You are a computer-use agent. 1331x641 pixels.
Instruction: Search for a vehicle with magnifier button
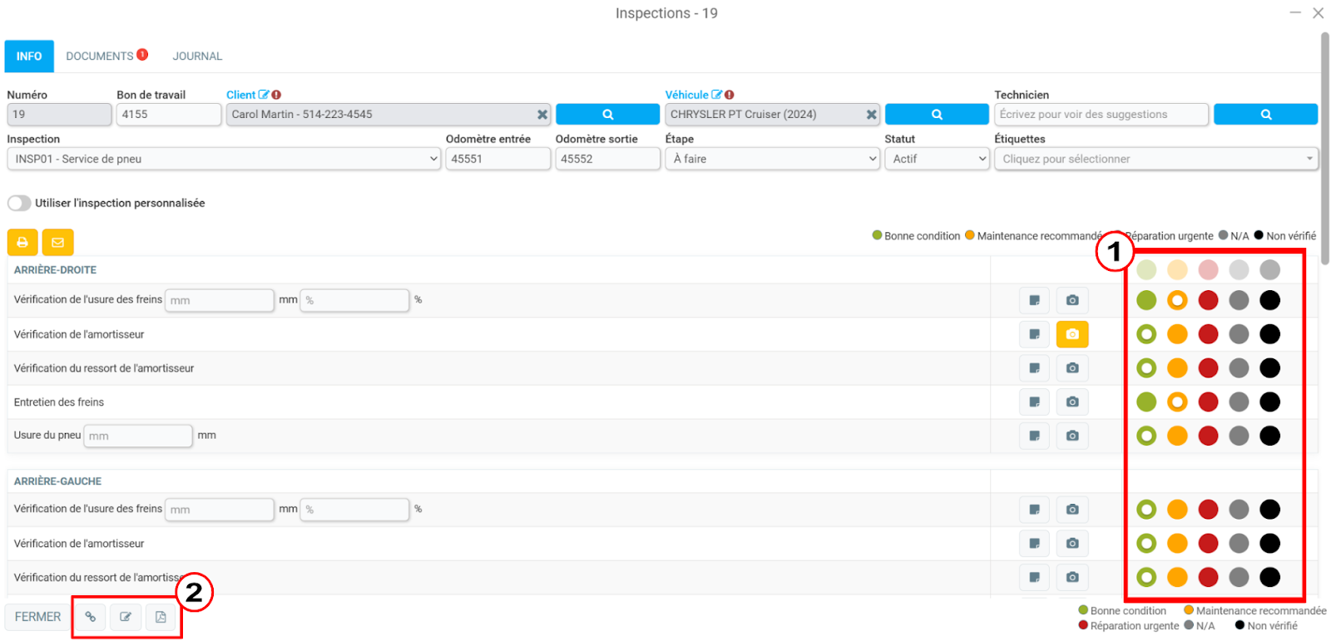[937, 115]
